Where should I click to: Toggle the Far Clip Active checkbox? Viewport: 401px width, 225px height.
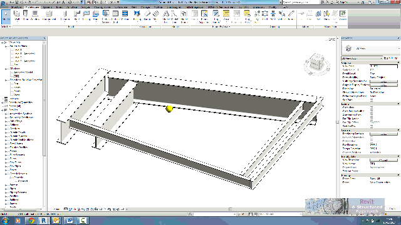tap(372, 119)
